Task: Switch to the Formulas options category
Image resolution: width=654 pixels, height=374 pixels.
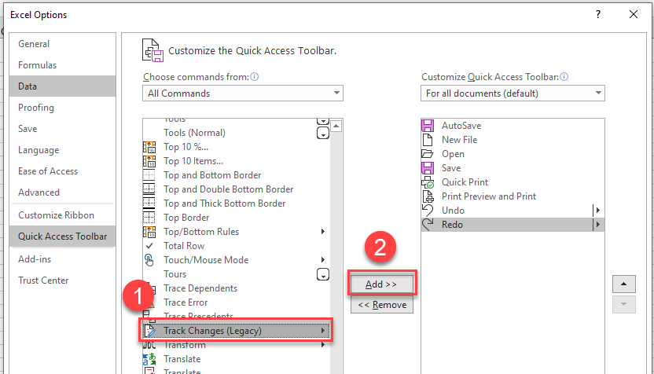Action: (38, 65)
